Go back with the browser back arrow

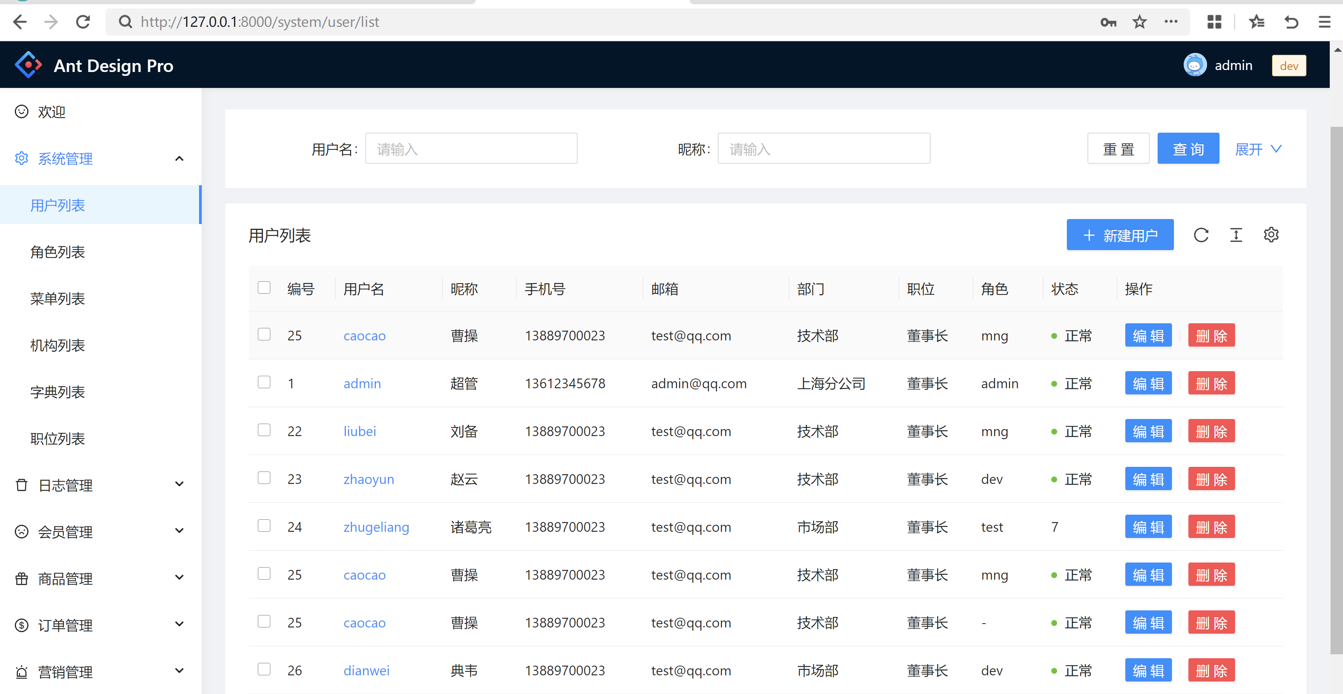20,22
